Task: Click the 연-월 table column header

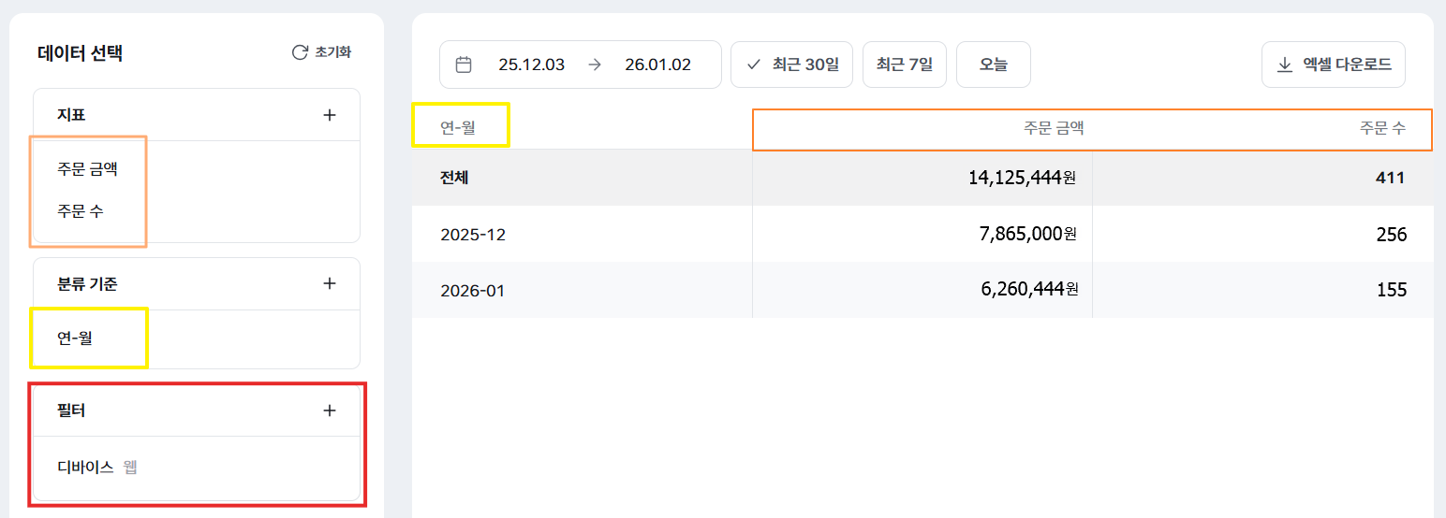Action: pyautogui.click(x=458, y=128)
